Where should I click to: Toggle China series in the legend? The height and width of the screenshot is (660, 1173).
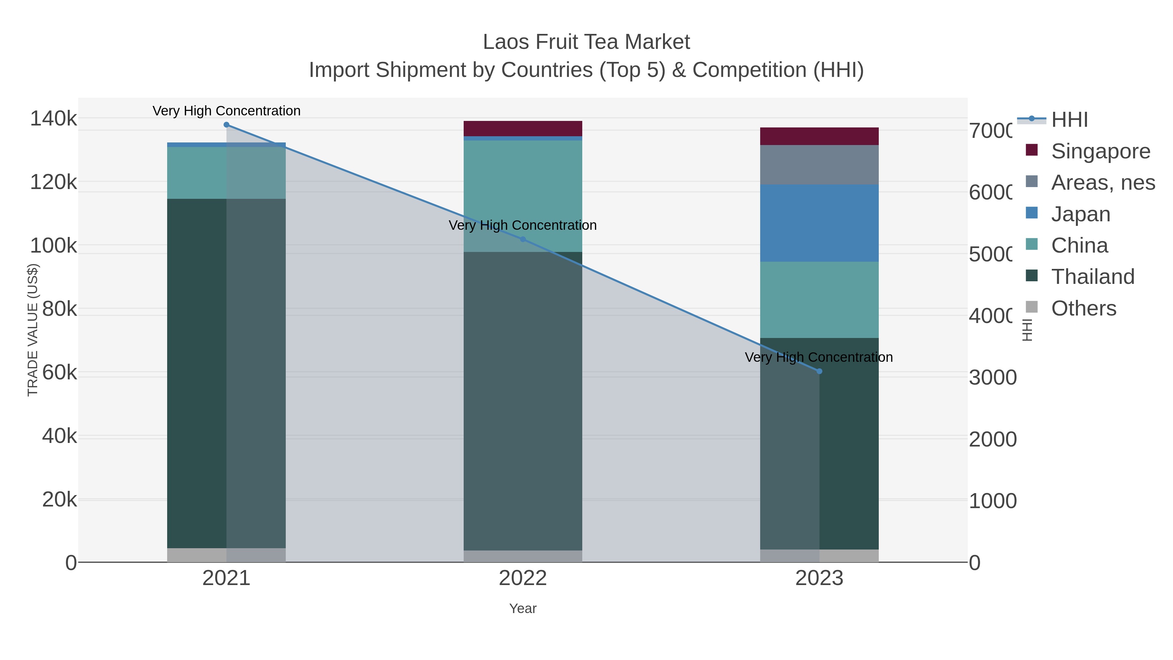pos(1066,245)
